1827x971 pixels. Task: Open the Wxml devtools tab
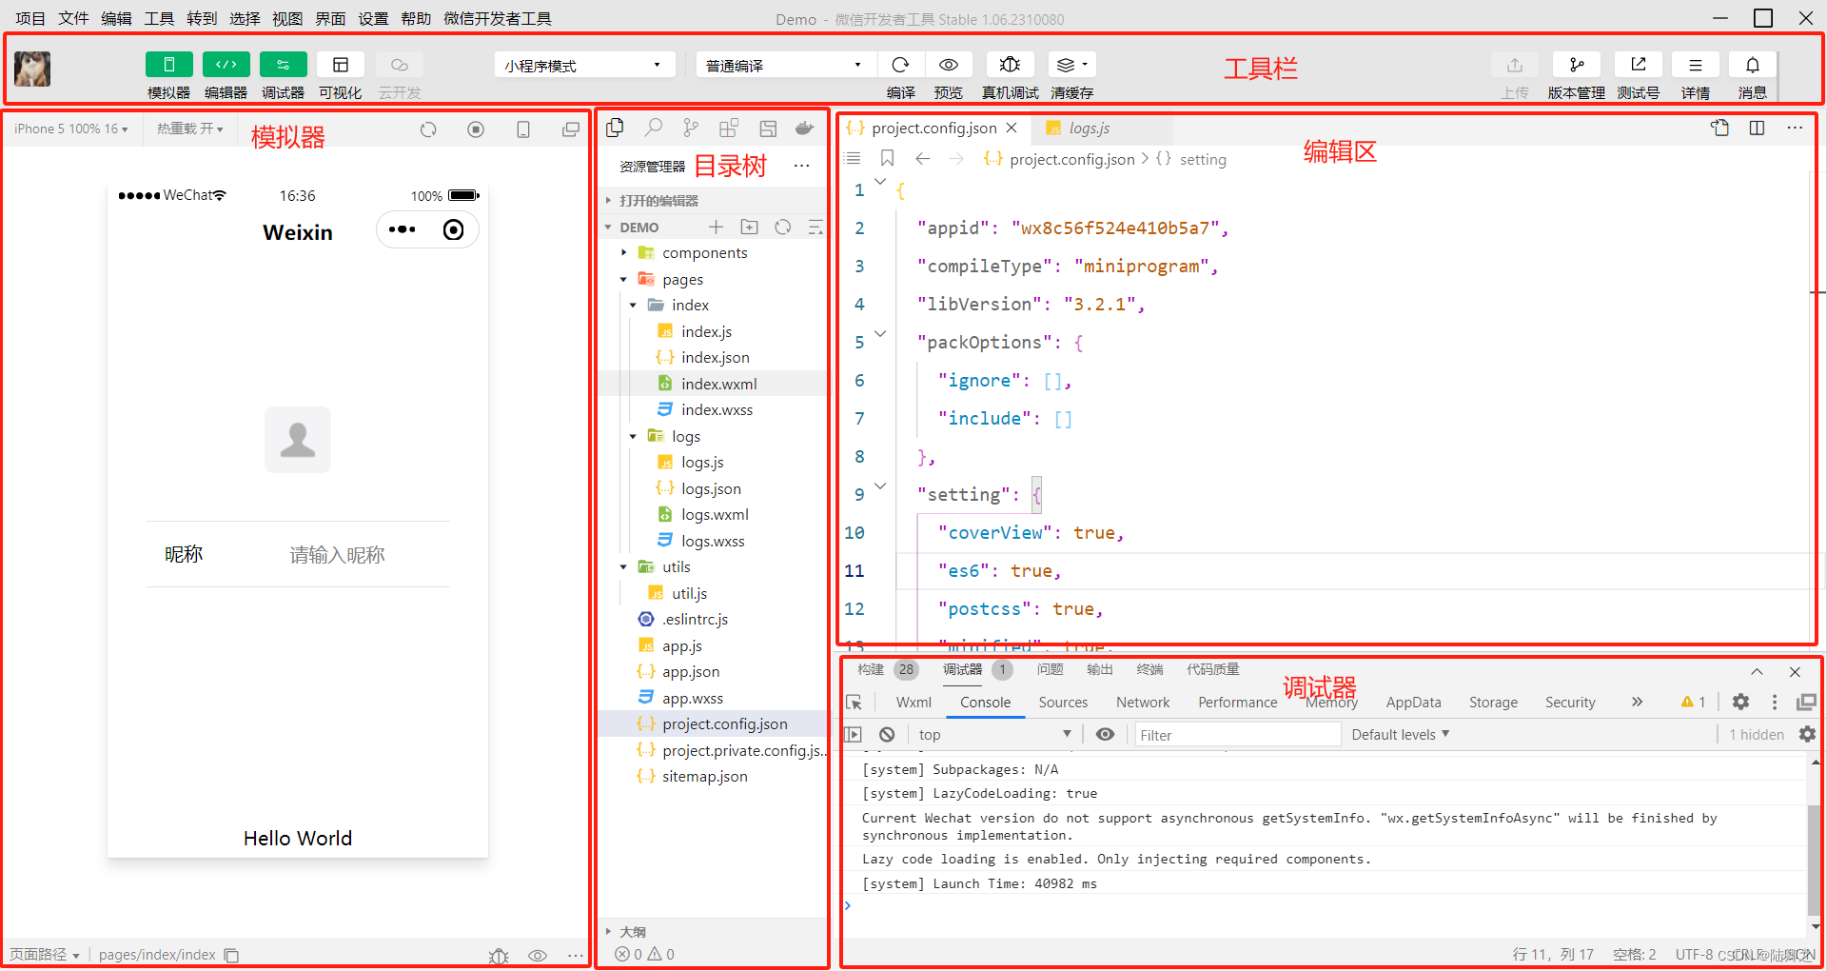[913, 703]
